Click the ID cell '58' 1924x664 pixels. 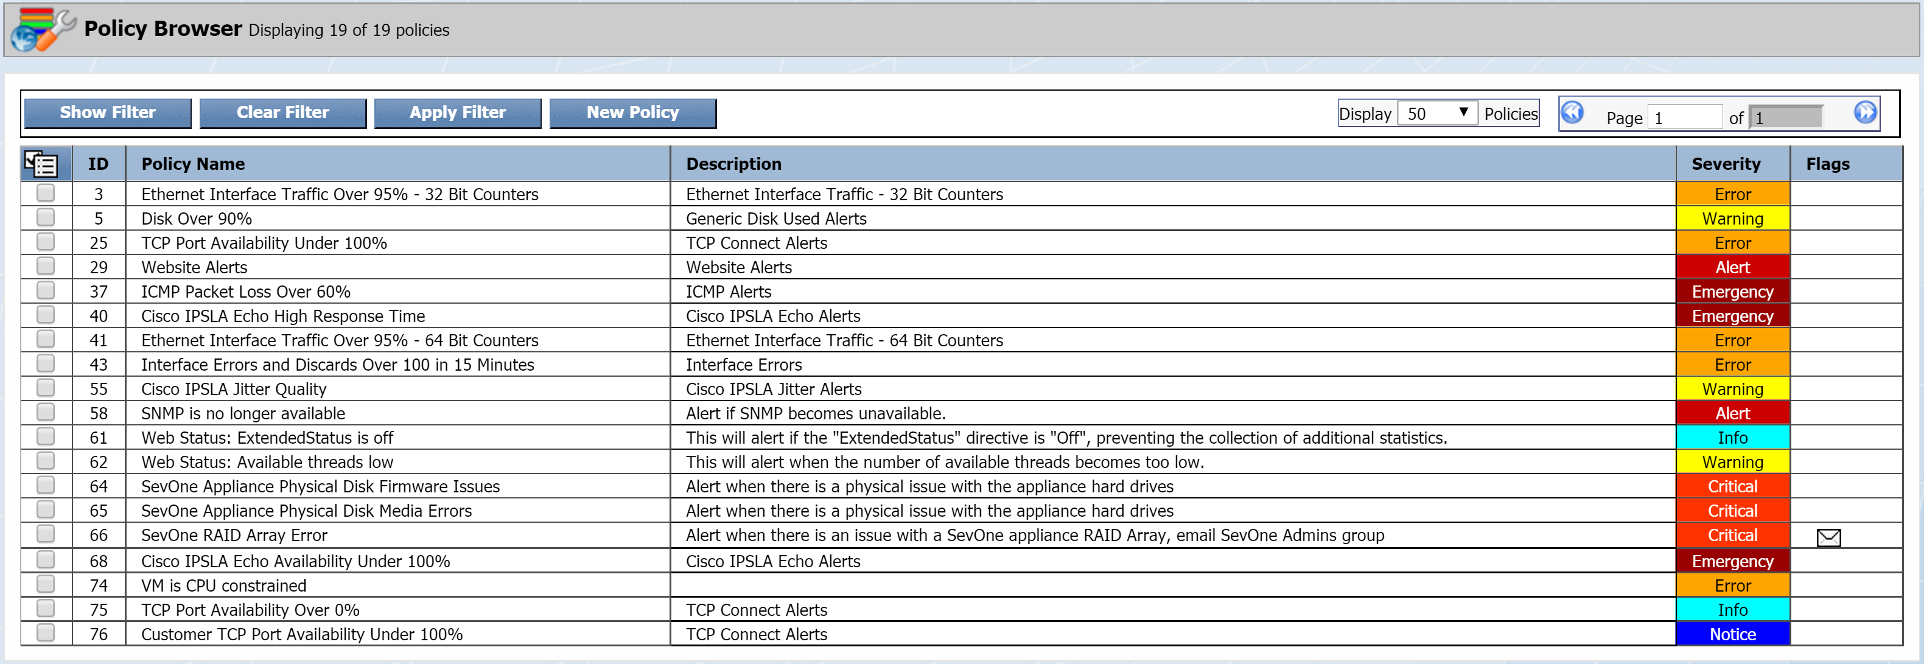(99, 414)
